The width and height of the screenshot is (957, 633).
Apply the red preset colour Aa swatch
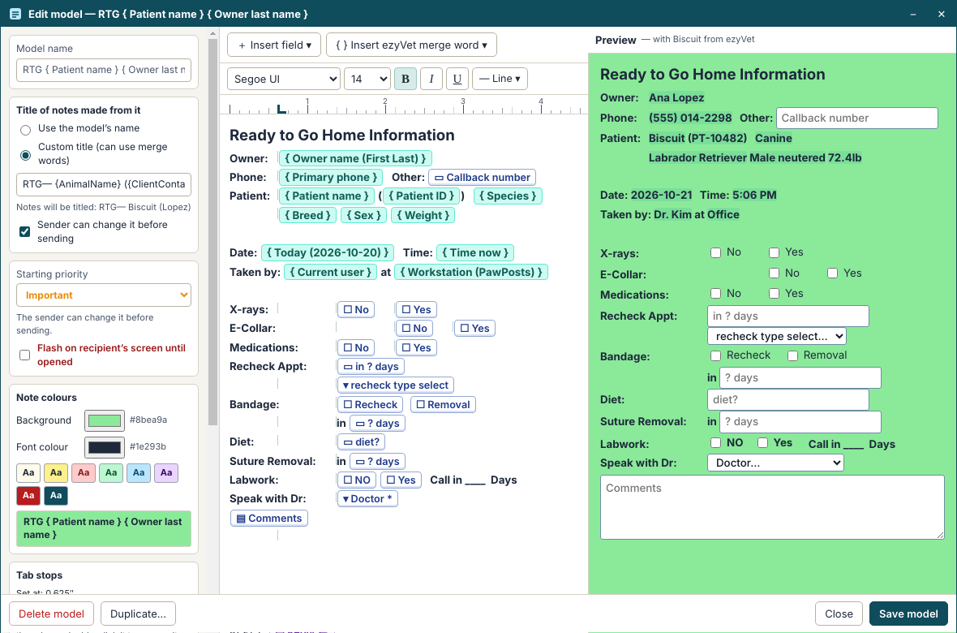click(28, 496)
